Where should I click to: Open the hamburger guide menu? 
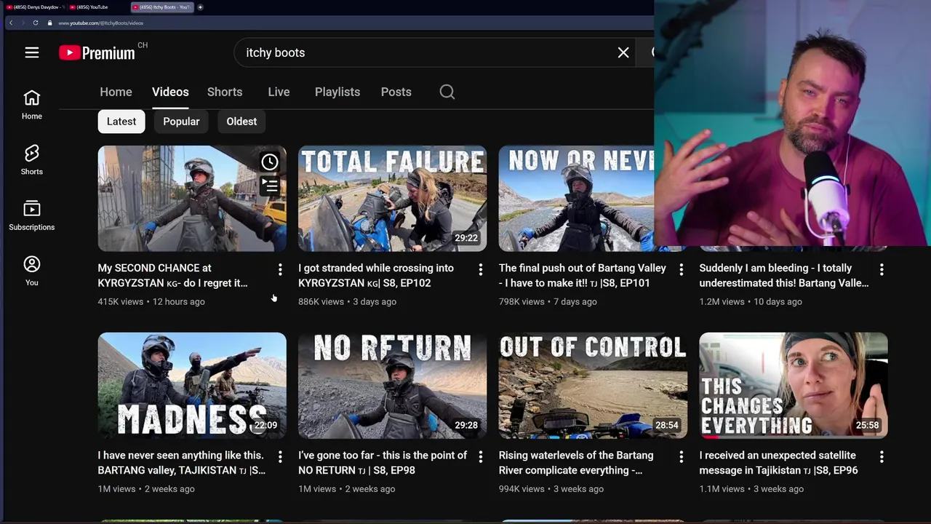[32, 52]
